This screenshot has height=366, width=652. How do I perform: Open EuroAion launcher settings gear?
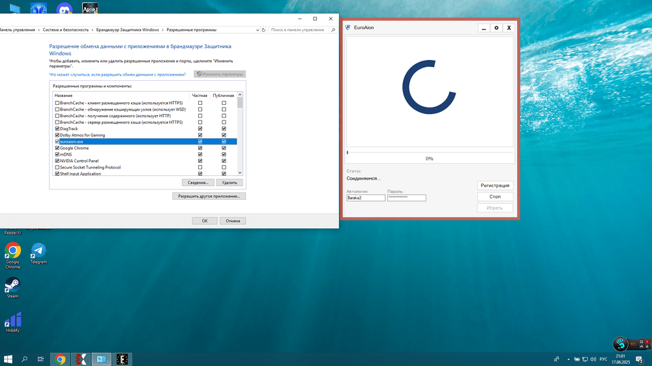point(496,28)
